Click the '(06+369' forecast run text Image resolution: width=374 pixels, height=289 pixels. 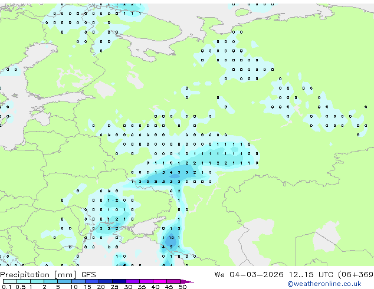click(x=356, y=275)
